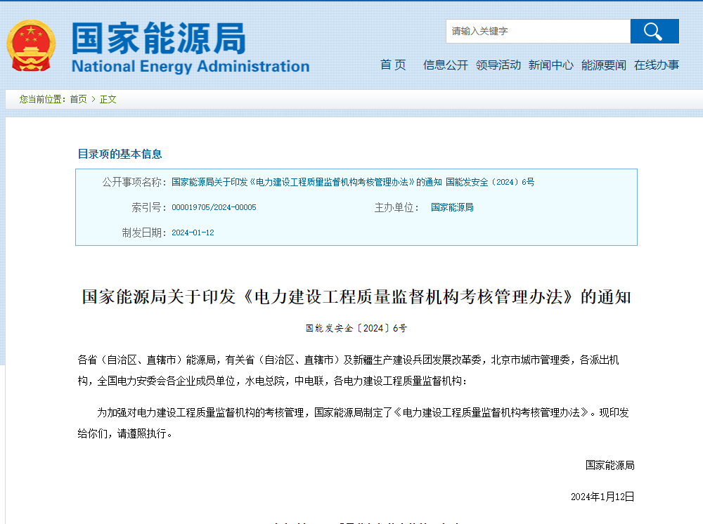Open the 信息公开 navigation item
Image resolution: width=703 pixels, height=524 pixels.
(445, 65)
